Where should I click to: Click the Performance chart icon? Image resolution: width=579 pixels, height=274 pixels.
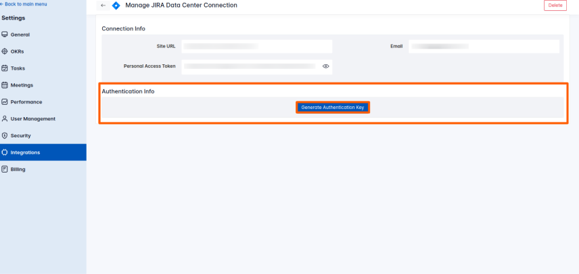(5, 102)
